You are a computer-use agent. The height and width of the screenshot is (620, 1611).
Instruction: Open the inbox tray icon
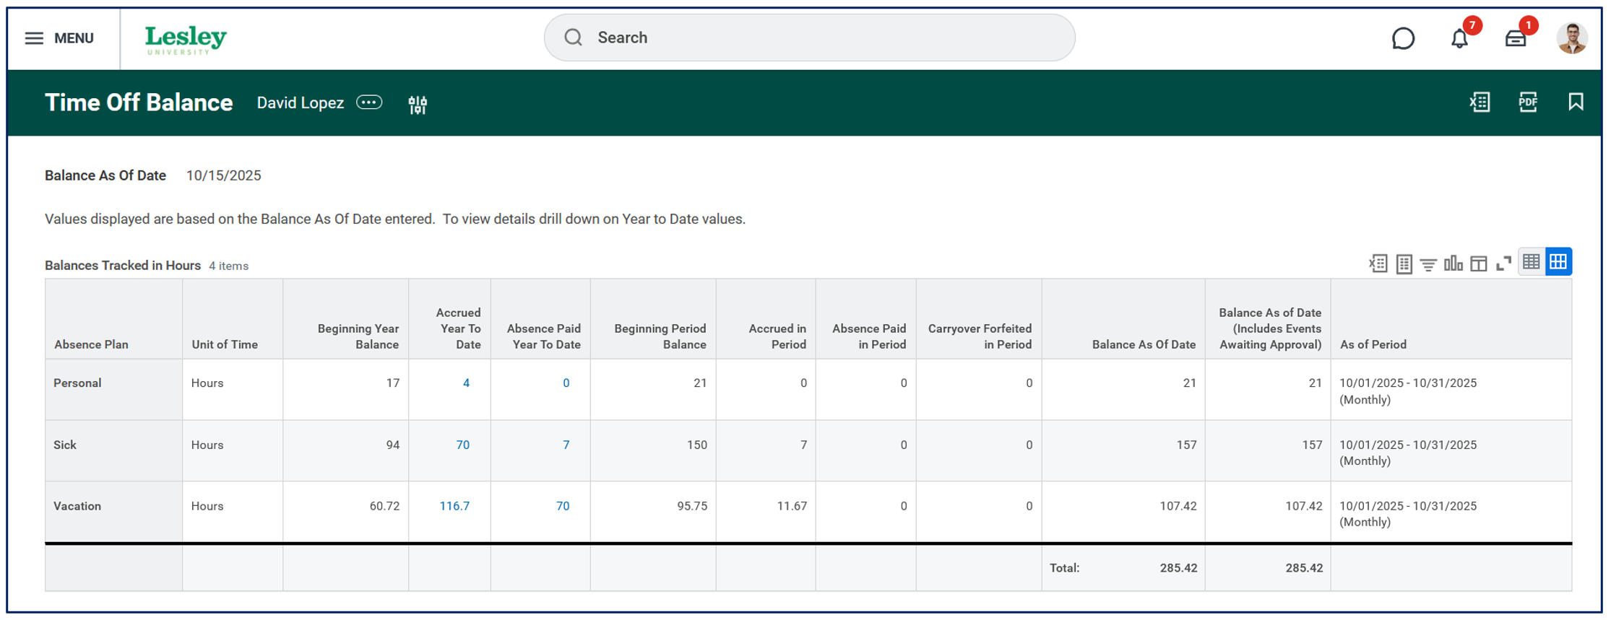pyautogui.click(x=1516, y=38)
